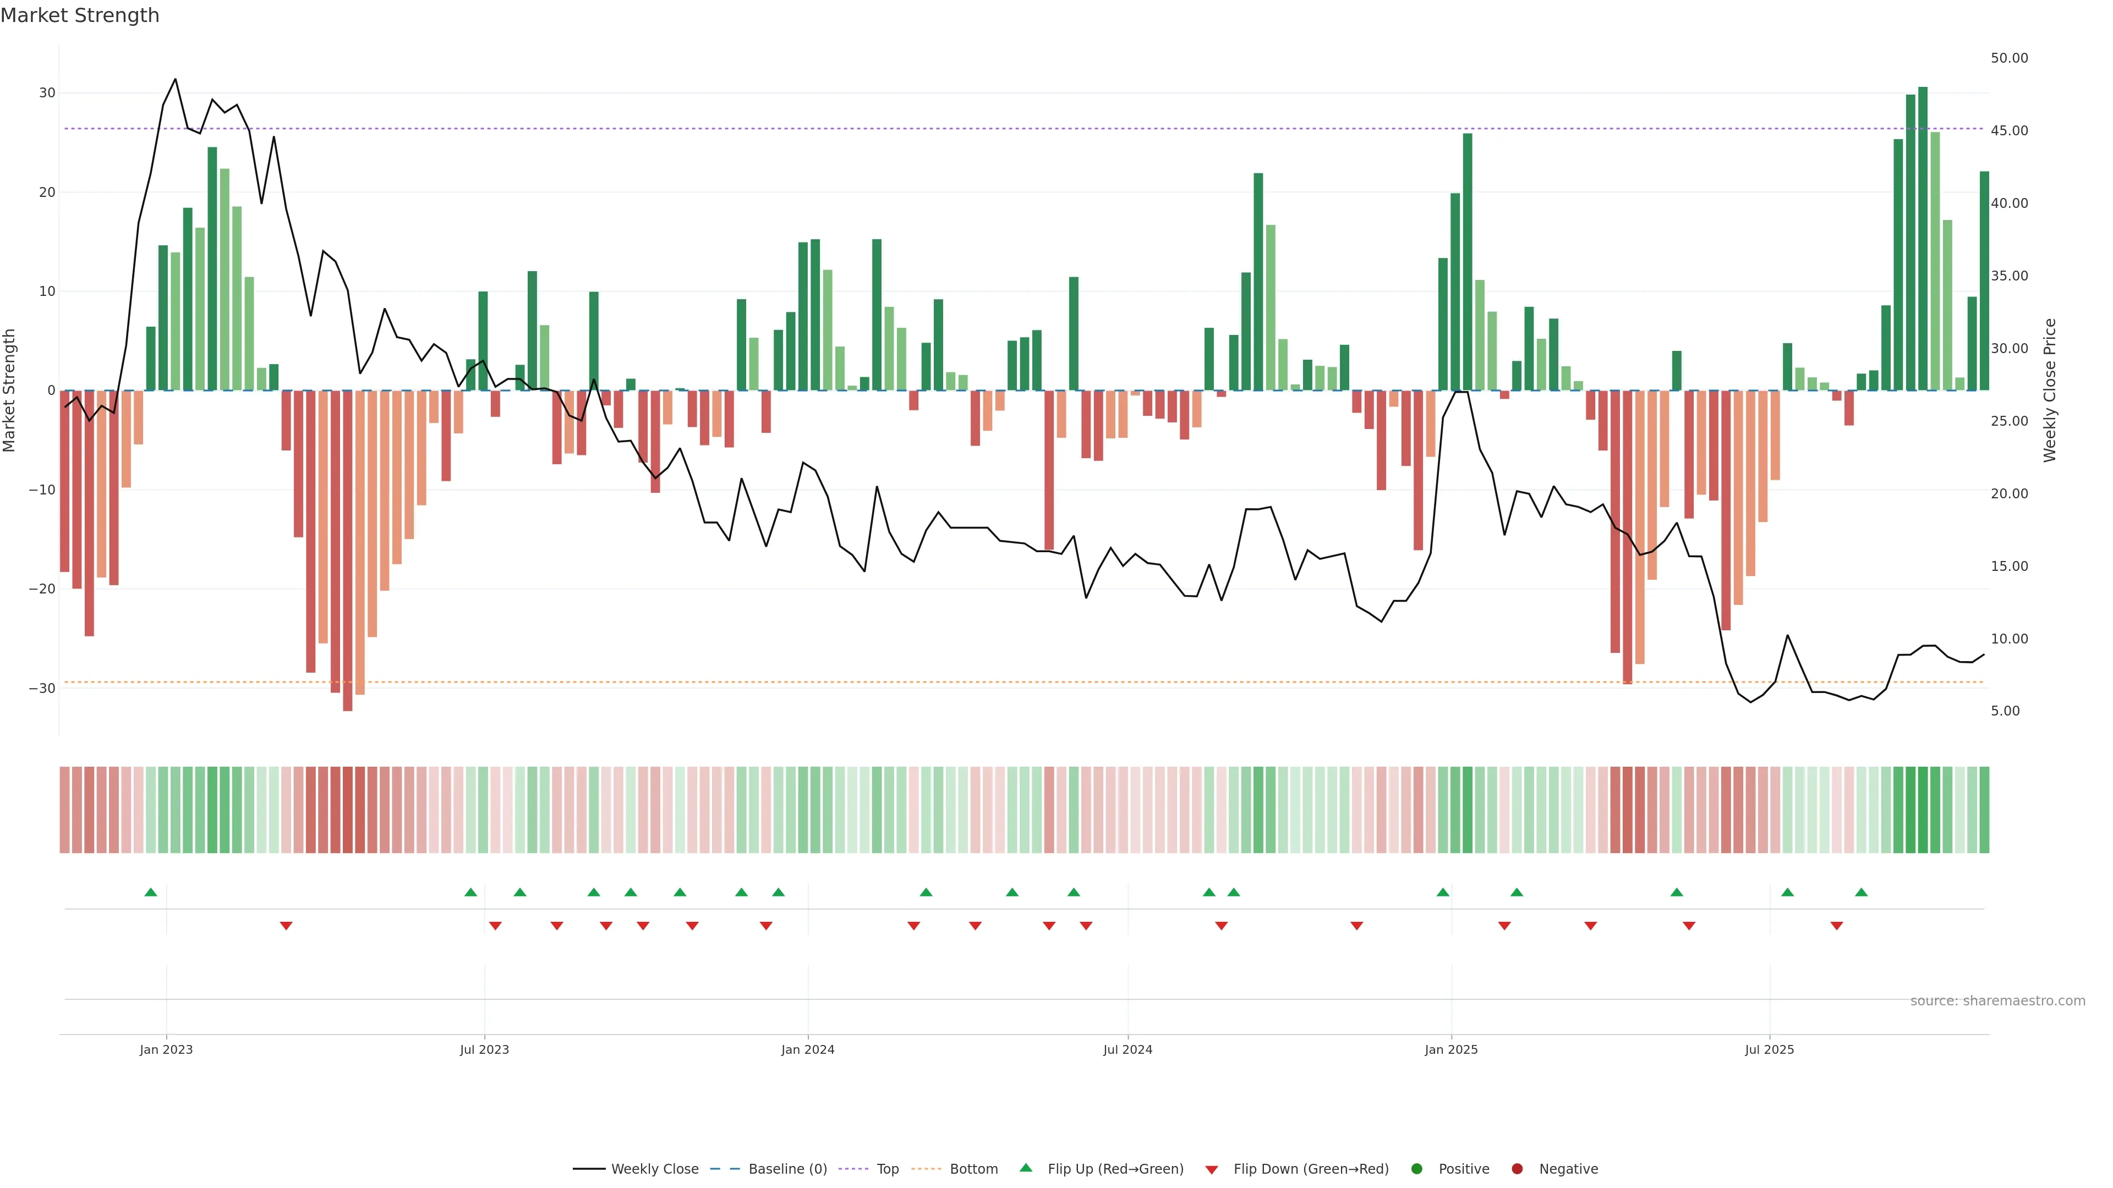Click green flip-up marker just before Jan 2025
This screenshot has width=2113, height=1188.
pyautogui.click(x=1443, y=892)
